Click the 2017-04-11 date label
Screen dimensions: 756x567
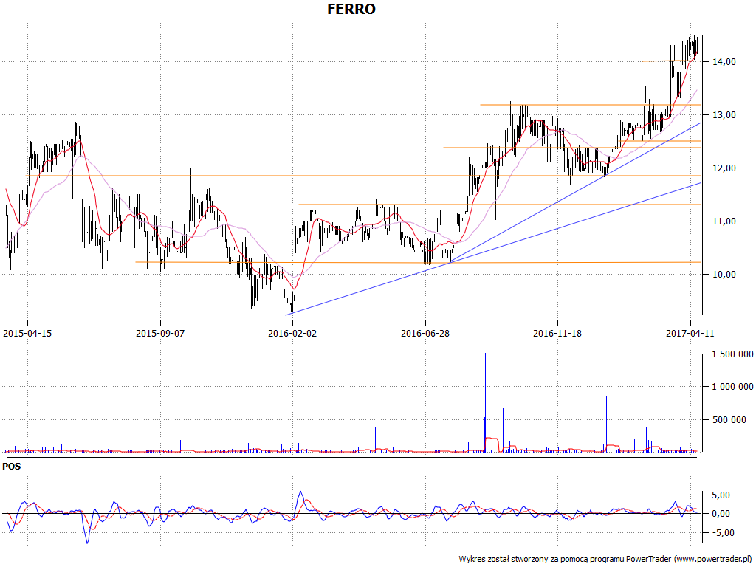click(690, 333)
